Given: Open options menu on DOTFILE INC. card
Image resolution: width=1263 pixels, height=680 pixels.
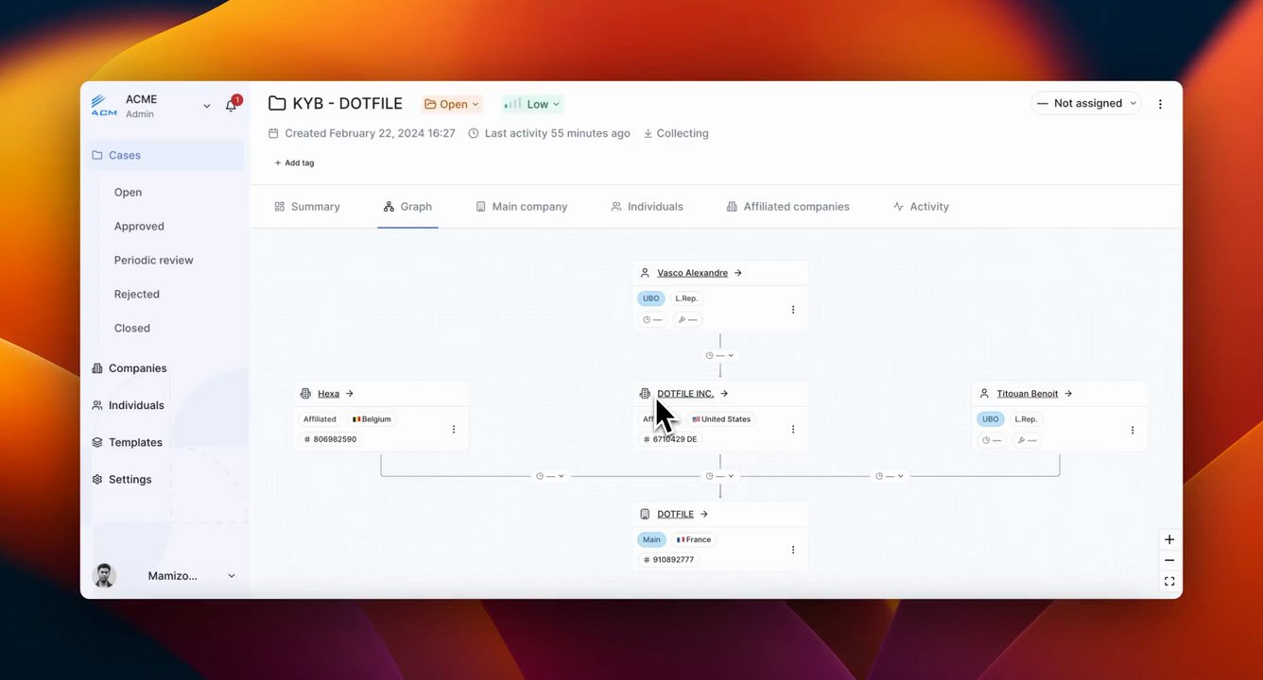Looking at the screenshot, I should (x=793, y=430).
